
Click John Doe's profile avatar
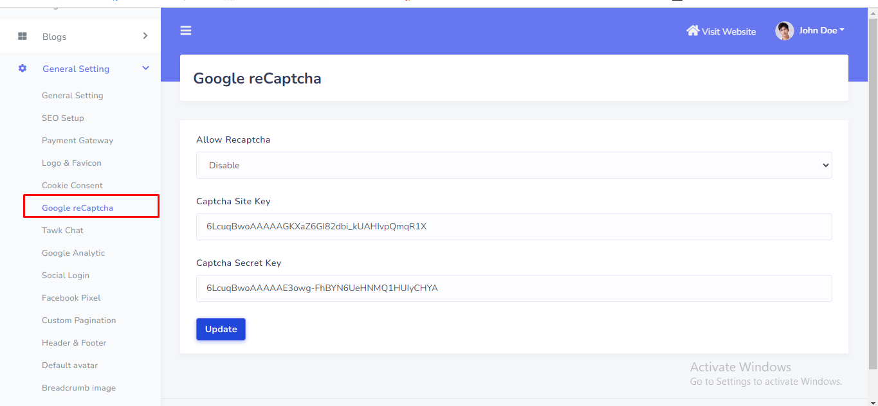(784, 31)
